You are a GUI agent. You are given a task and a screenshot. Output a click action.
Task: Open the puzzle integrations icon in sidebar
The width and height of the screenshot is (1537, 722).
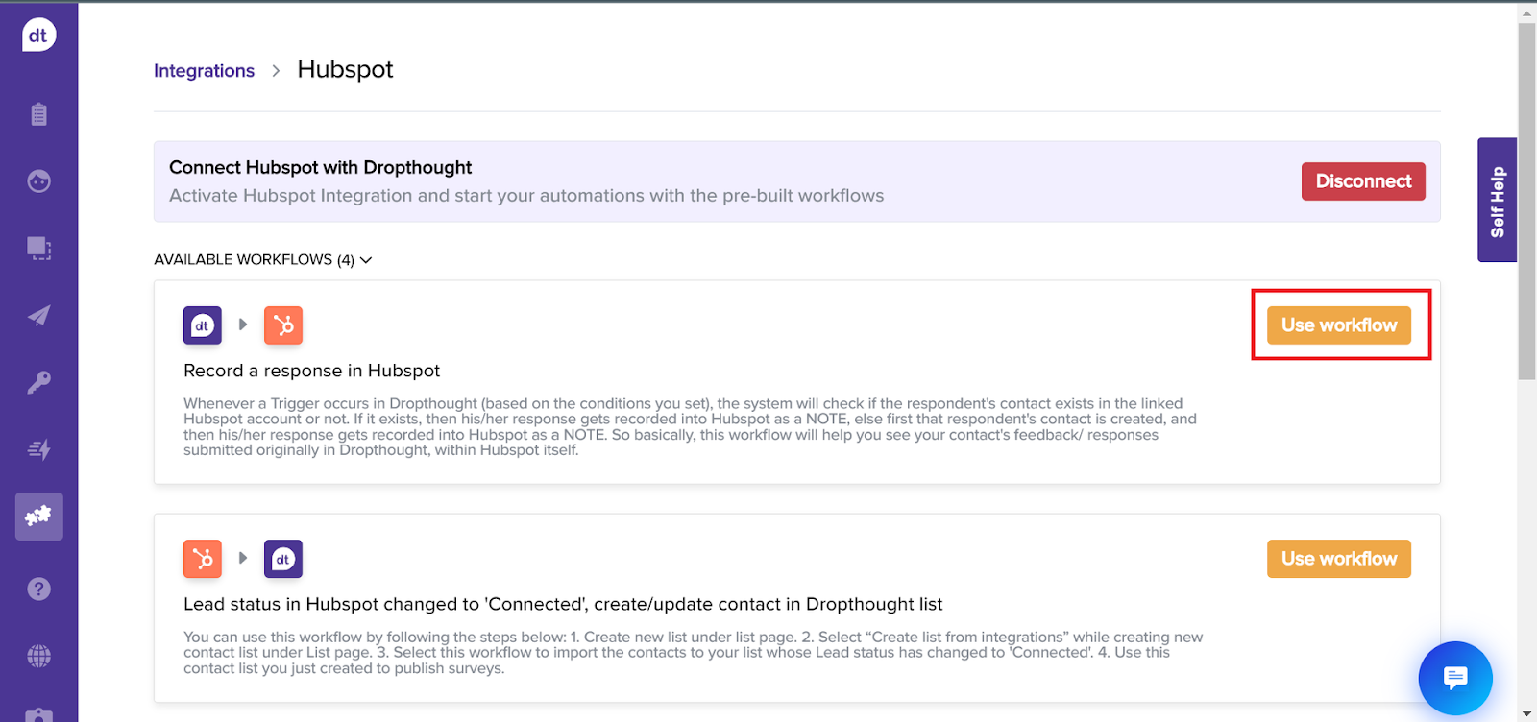[38, 517]
